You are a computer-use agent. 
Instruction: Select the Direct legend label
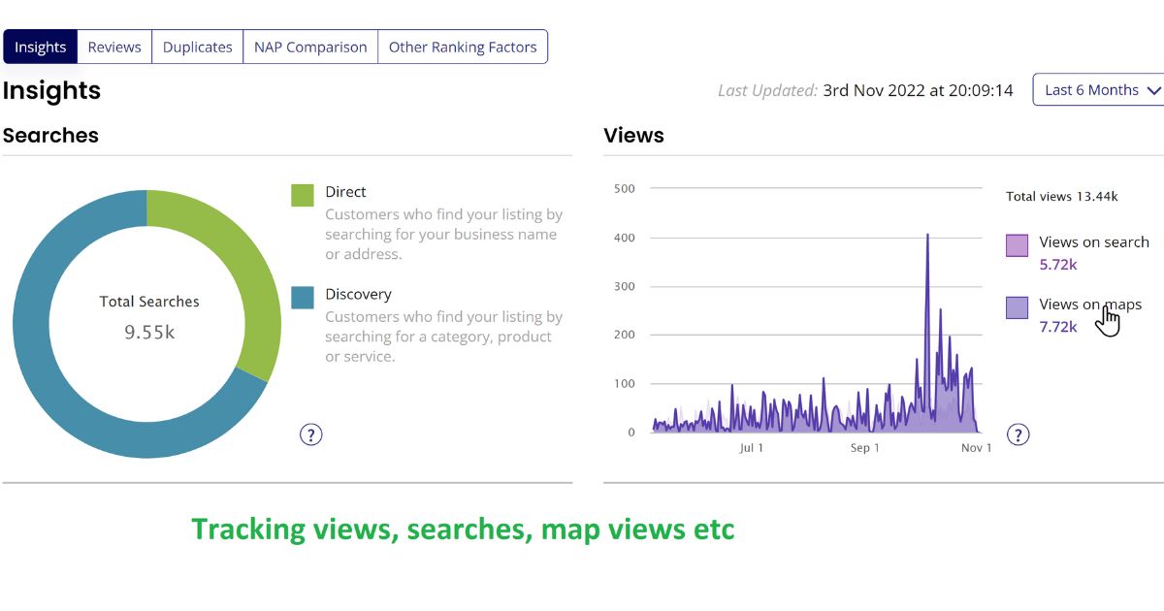pos(345,192)
